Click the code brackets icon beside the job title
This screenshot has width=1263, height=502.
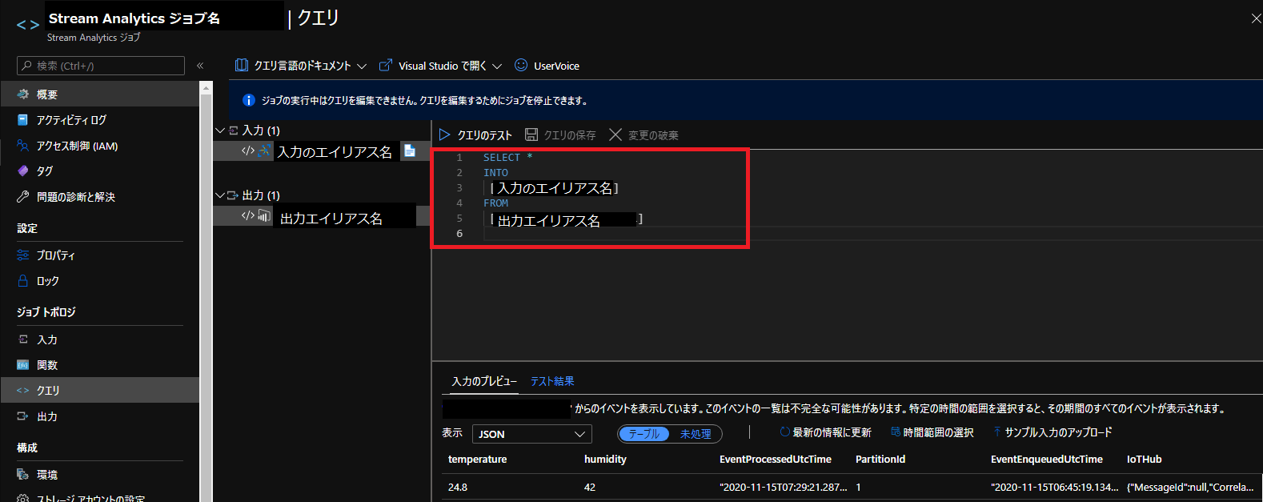pos(27,25)
